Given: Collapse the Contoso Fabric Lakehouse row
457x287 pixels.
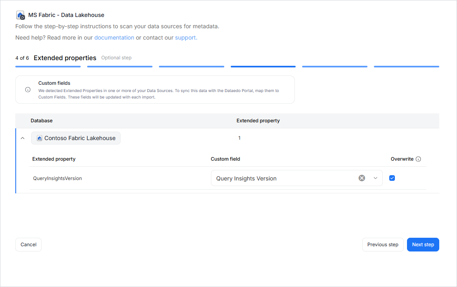Looking at the screenshot, I should (23, 138).
